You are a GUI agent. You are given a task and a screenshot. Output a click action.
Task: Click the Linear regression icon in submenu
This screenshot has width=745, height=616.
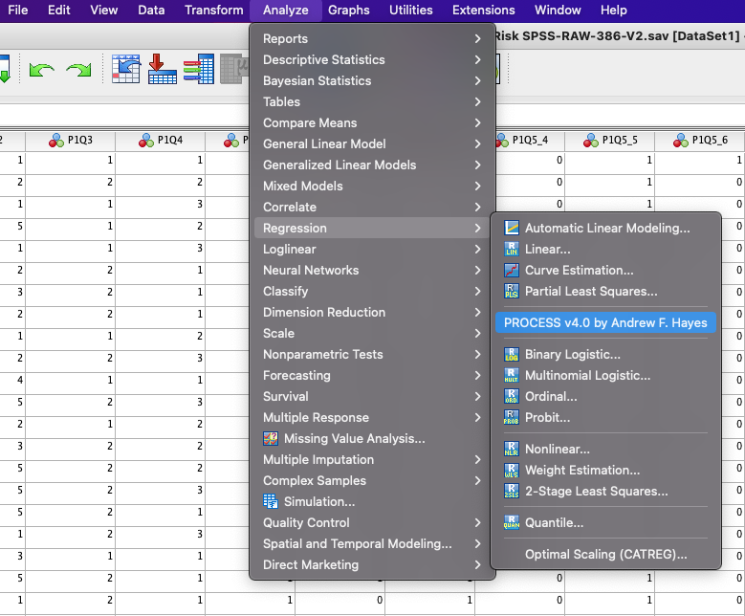coord(511,249)
